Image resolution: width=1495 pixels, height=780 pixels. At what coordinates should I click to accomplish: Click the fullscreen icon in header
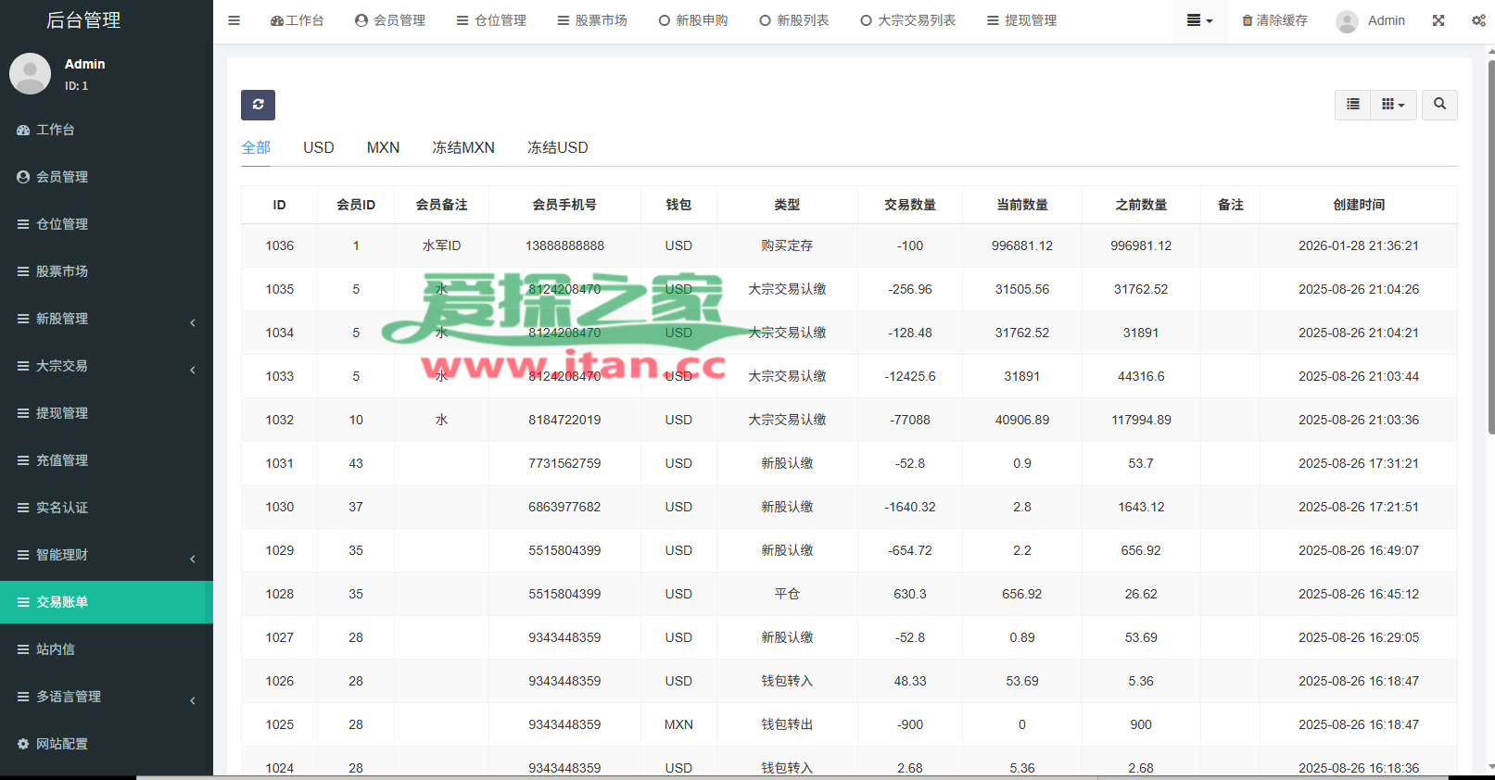pos(1438,20)
